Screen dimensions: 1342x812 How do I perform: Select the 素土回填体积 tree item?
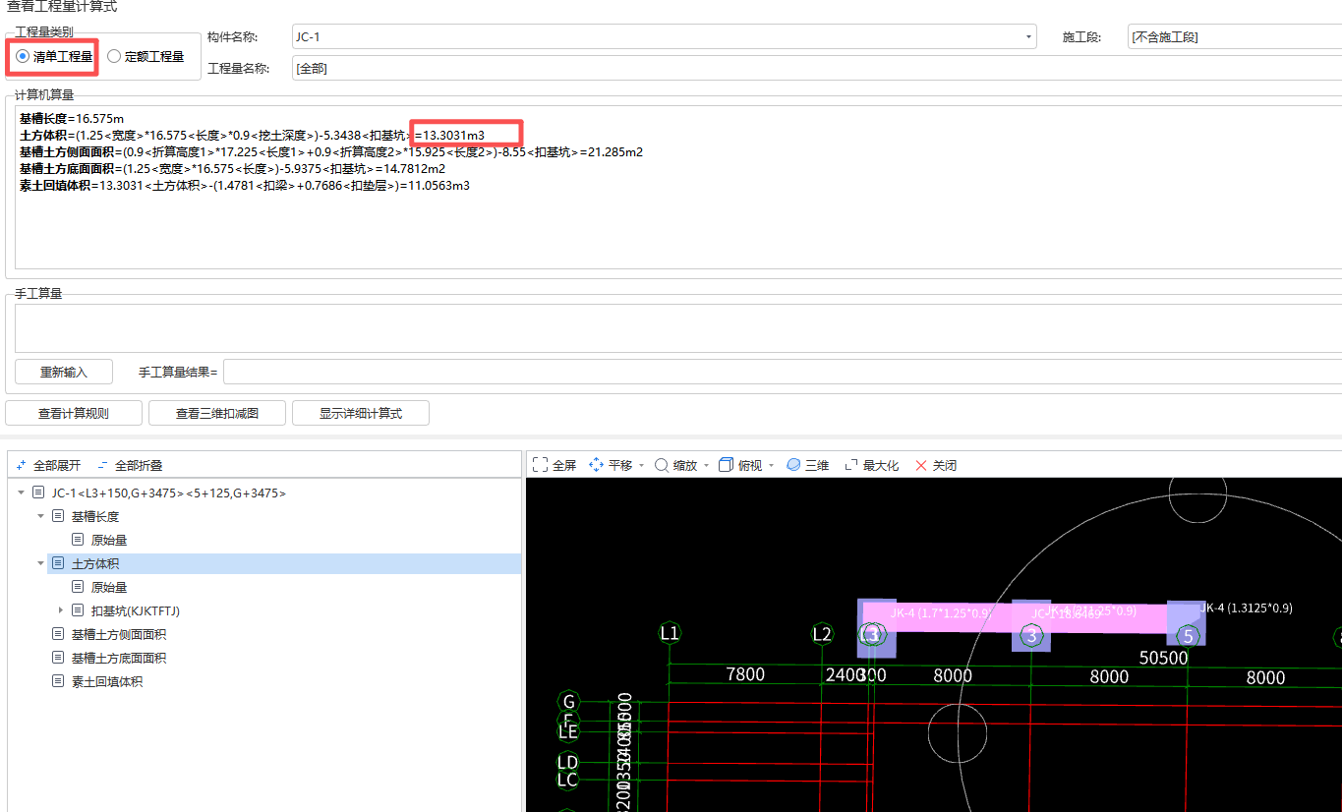click(107, 681)
